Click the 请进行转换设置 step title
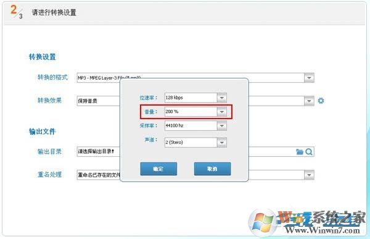Image resolution: width=370 pixels, height=239 pixels. point(54,12)
